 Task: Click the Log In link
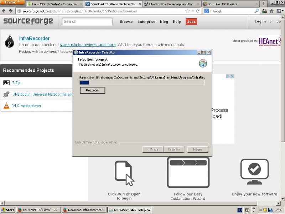260,21
